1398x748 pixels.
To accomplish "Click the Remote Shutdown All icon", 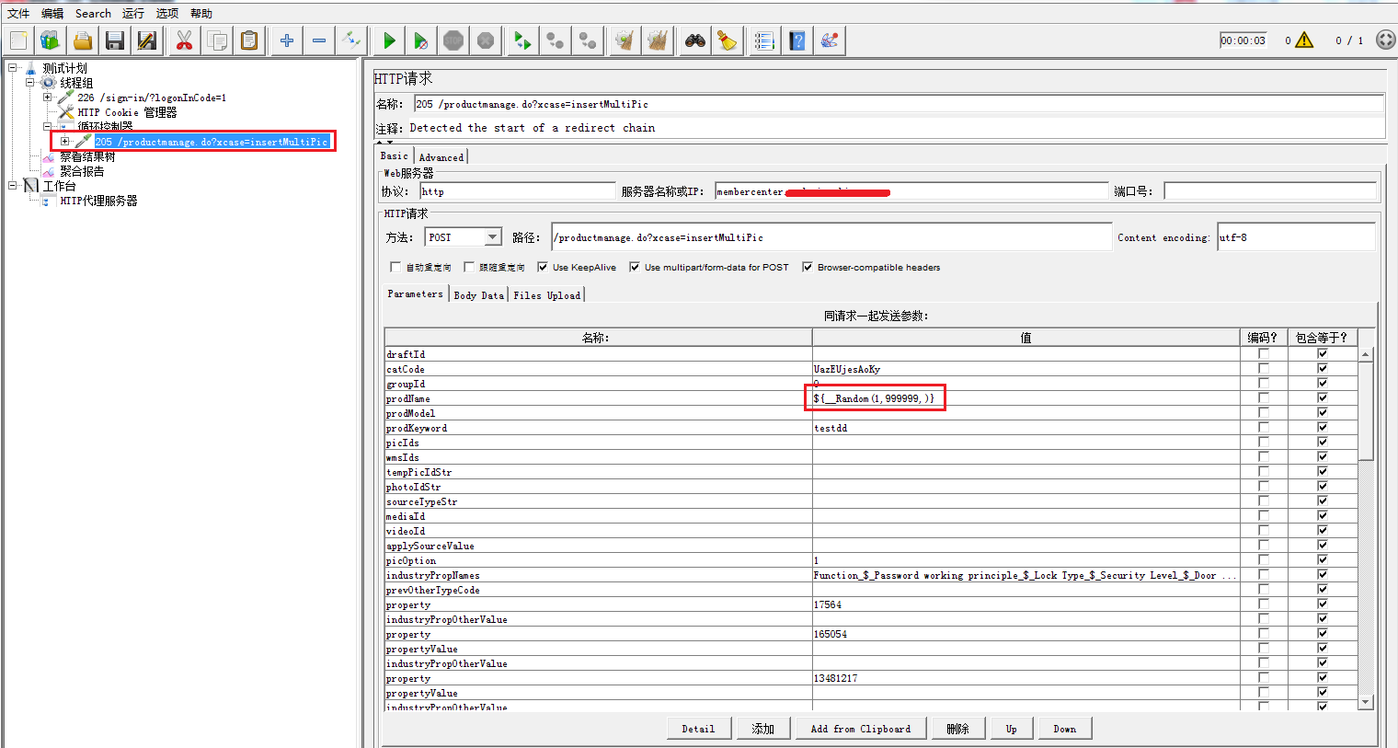I will tap(588, 40).
